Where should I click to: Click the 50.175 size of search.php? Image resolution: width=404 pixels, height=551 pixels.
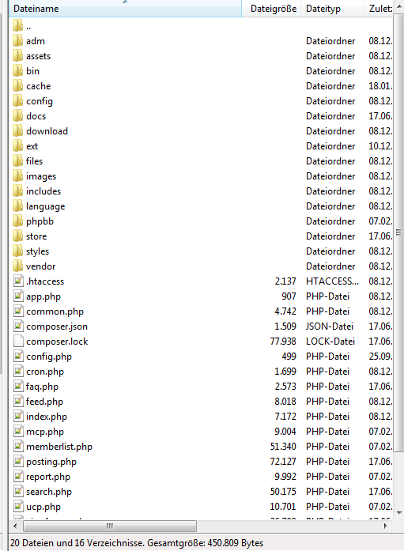tap(283, 491)
